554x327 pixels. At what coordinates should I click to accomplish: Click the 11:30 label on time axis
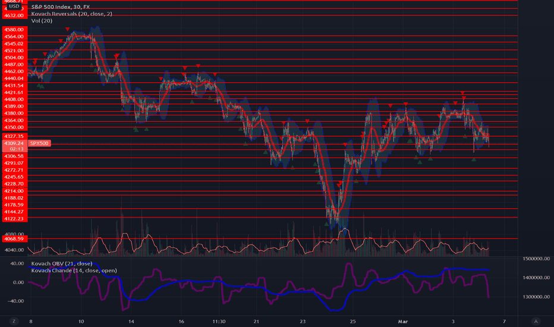click(219, 322)
